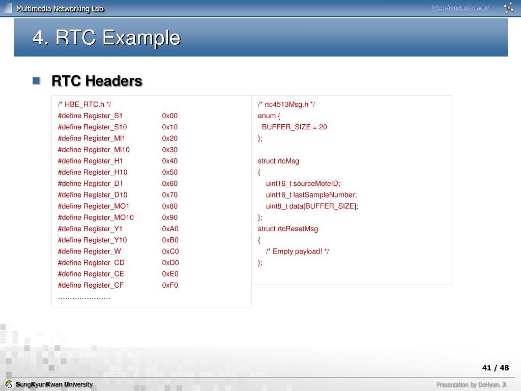Image resolution: width=521 pixels, height=391 pixels.
Task: Click '#define Register_MI1' line
Action: coord(92,138)
